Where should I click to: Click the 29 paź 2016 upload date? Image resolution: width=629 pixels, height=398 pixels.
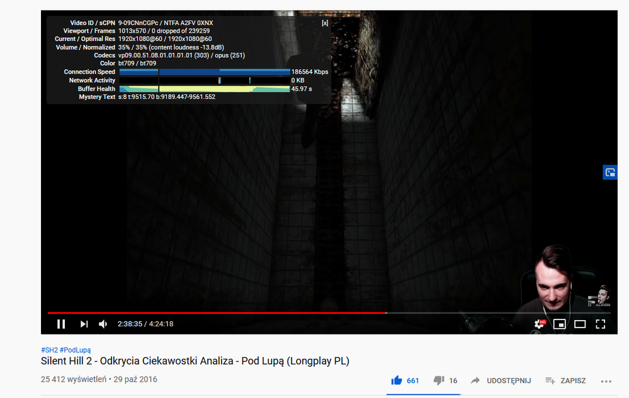pos(135,379)
